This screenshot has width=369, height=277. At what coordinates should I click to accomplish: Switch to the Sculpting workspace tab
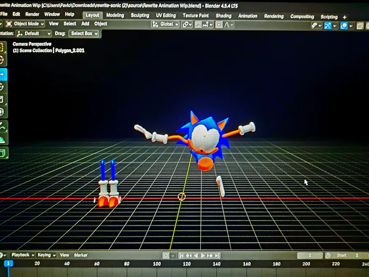click(140, 16)
